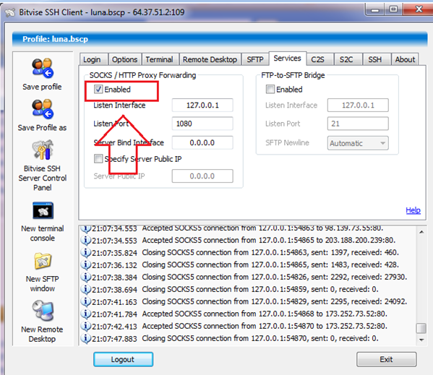Toggle SOCKS/HTTP Proxy Forwarding Enabled checkbox
Screen dimensions: 433x375
tap(98, 89)
